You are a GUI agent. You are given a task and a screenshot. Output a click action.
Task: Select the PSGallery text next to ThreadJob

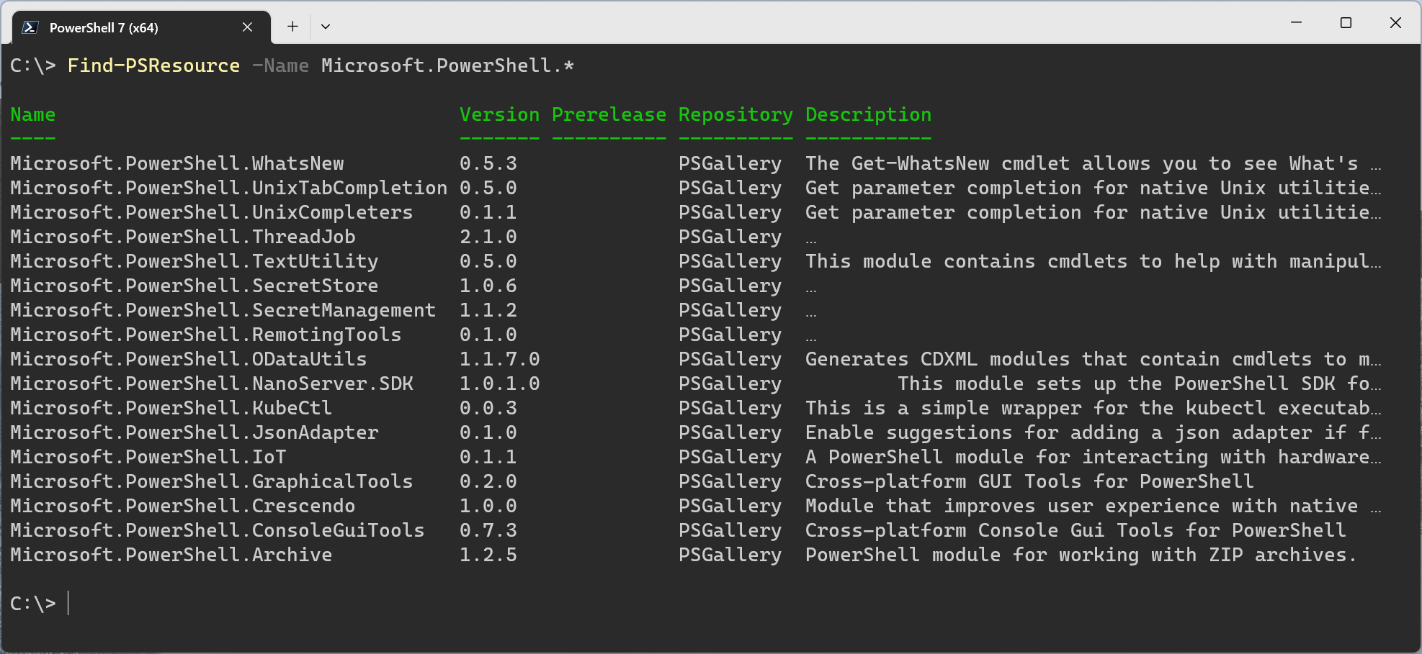point(729,237)
